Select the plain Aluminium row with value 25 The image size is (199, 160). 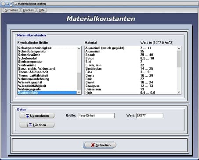(x=131, y=52)
